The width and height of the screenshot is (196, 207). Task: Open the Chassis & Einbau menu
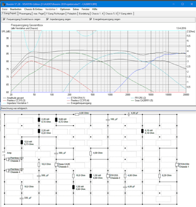33,9
